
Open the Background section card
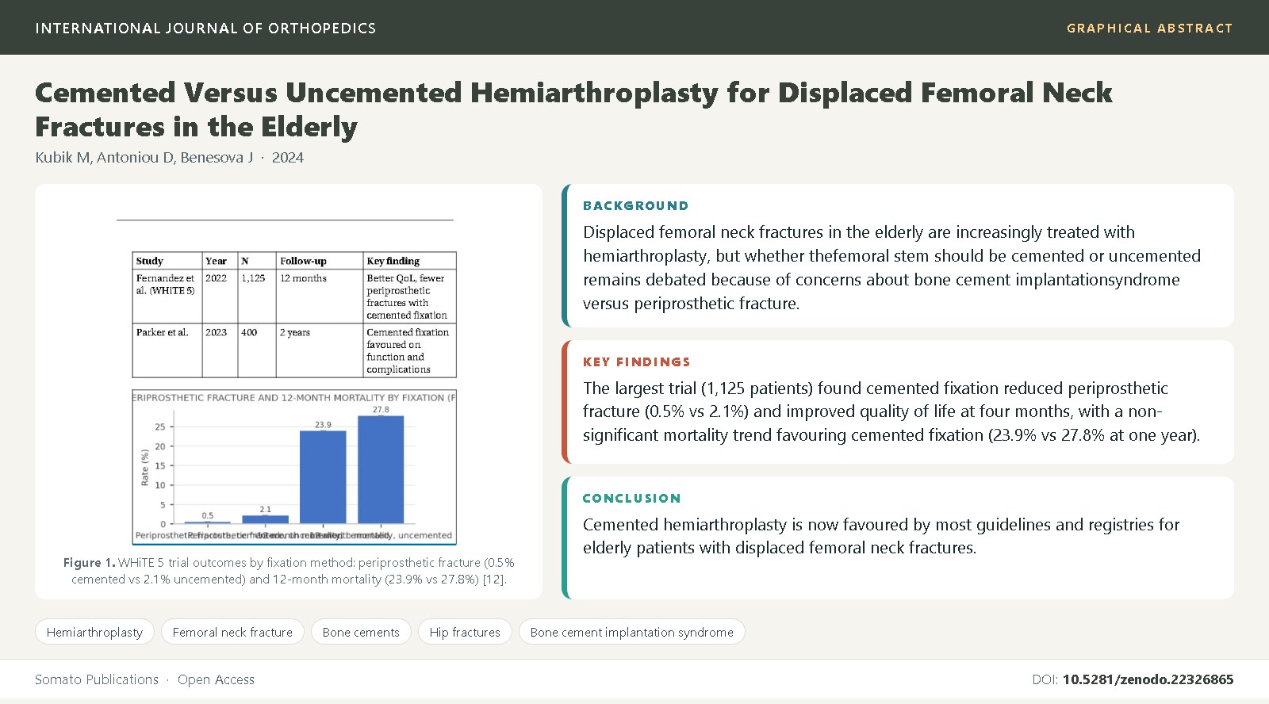click(x=898, y=255)
